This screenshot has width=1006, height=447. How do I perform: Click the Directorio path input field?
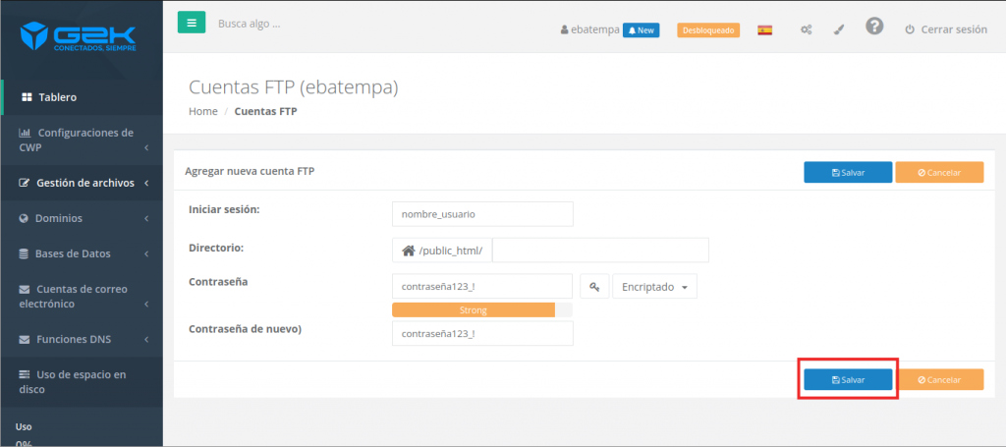coord(599,251)
